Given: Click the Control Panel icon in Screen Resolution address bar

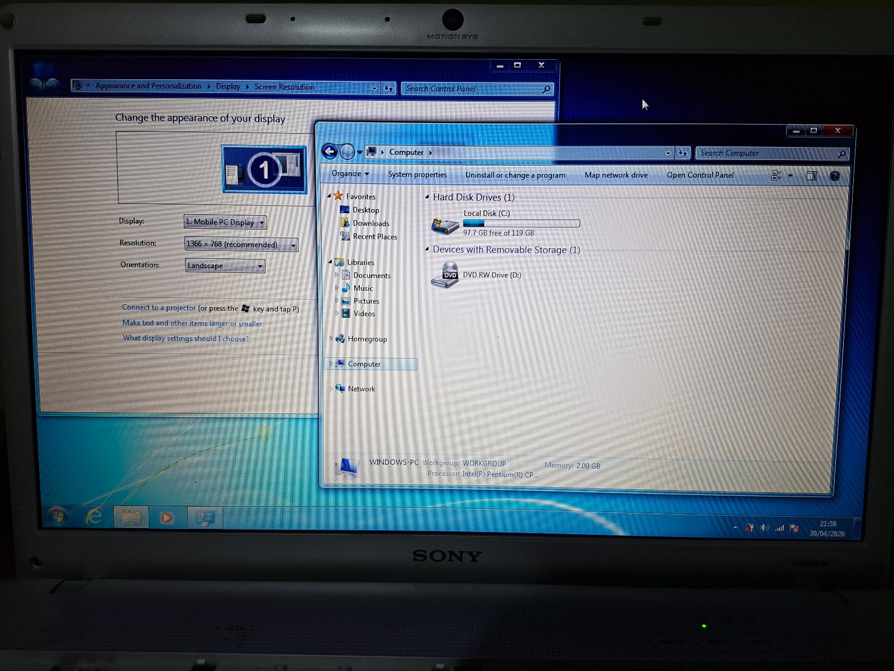Looking at the screenshot, I should (77, 85).
